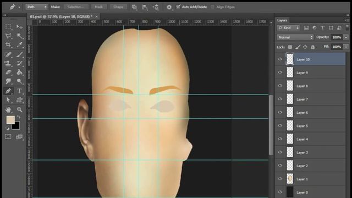Select the Eyedropper tool
This screenshot has height=198, width=352.
(x=20, y=45)
